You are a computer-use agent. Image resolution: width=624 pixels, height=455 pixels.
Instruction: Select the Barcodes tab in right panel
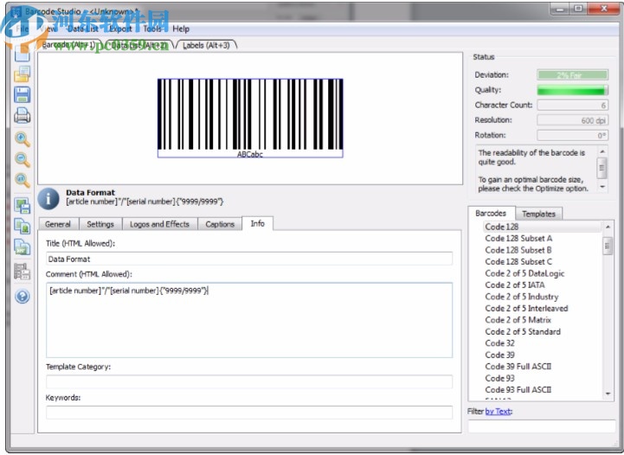[x=491, y=213]
